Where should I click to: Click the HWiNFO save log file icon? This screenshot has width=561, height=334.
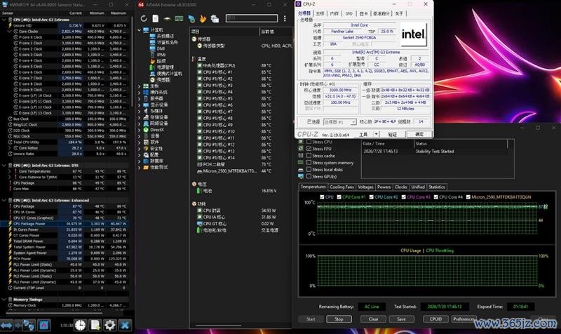click(x=95, y=325)
